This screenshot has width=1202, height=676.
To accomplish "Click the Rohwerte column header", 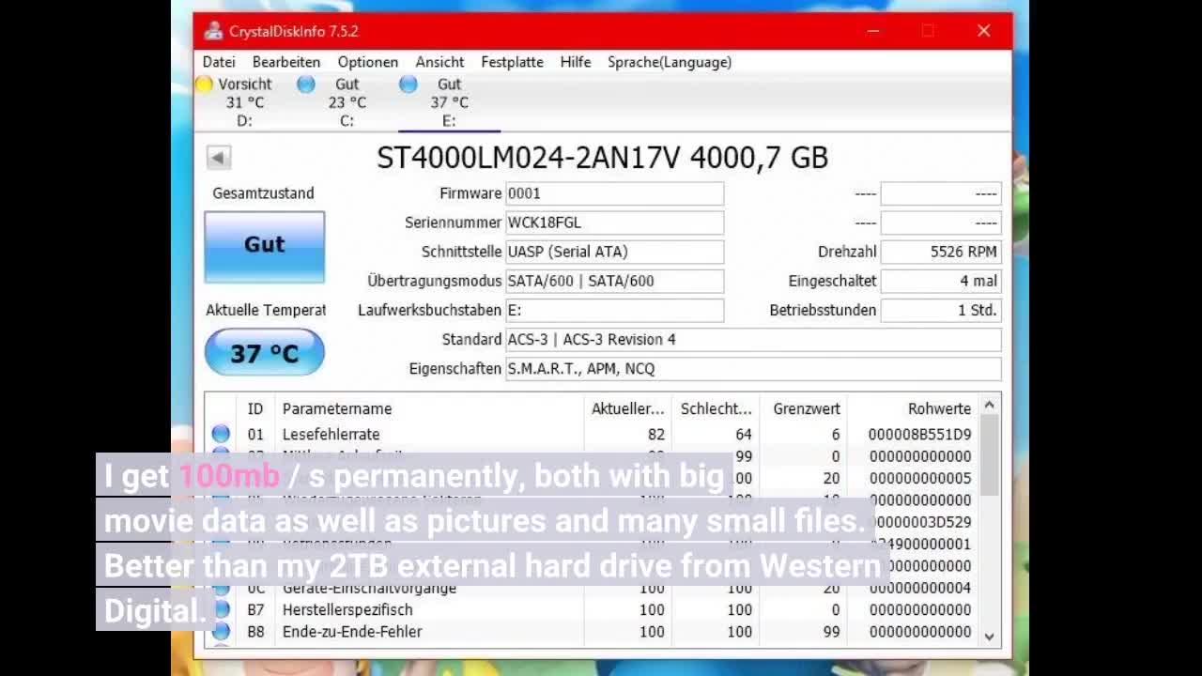I will 912,408.
